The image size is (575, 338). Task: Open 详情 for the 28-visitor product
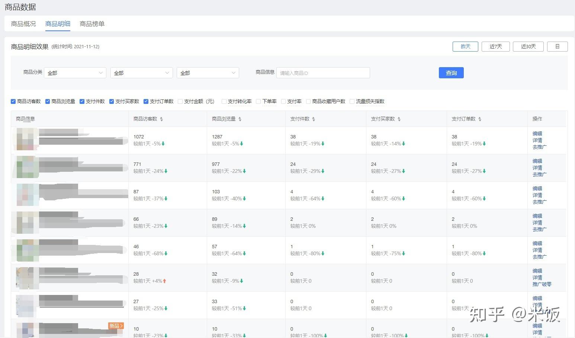pos(537,278)
